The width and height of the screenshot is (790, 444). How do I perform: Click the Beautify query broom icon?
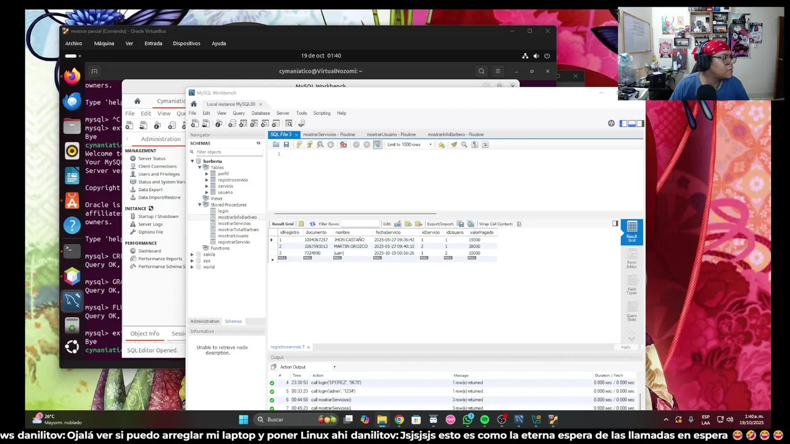tap(454, 144)
